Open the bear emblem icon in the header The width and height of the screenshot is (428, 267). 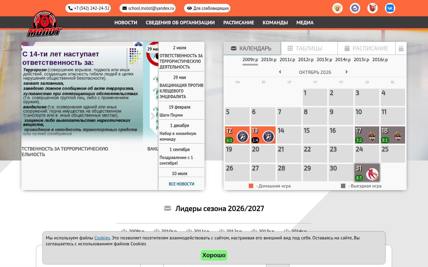(372, 8)
